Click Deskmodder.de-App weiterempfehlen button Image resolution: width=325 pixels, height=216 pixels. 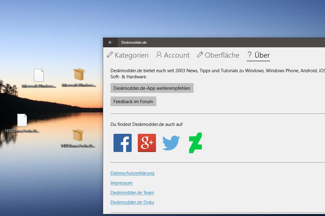point(152,88)
